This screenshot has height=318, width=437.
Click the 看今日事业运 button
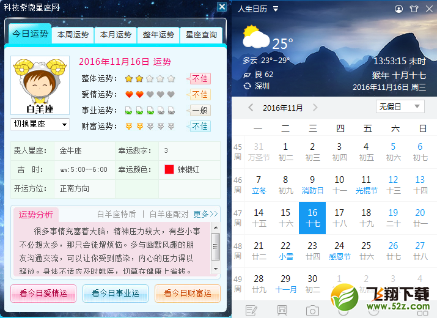(x=116, y=294)
